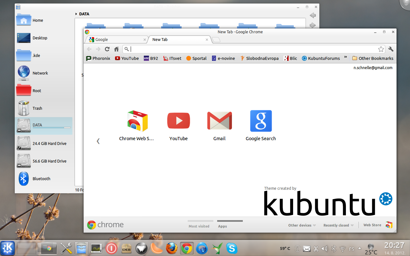Click the Chrome icon in the panel
The image size is (410, 256).
pos(187,248)
